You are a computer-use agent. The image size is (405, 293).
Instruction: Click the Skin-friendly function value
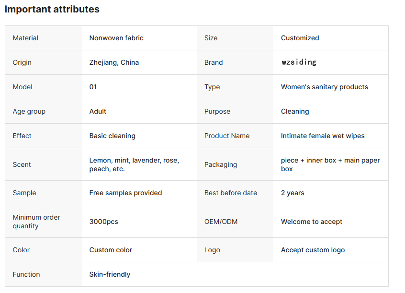pos(110,274)
